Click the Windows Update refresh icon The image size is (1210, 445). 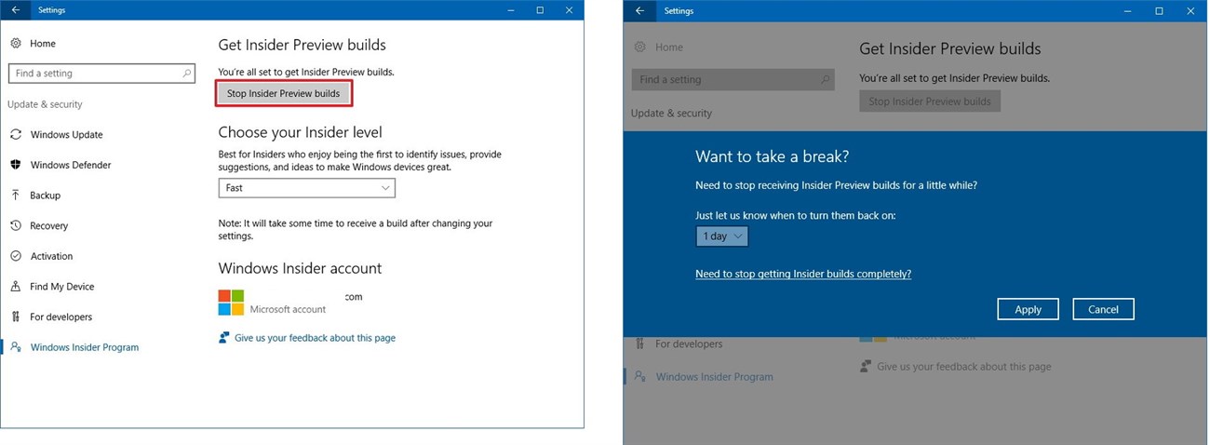(x=16, y=135)
